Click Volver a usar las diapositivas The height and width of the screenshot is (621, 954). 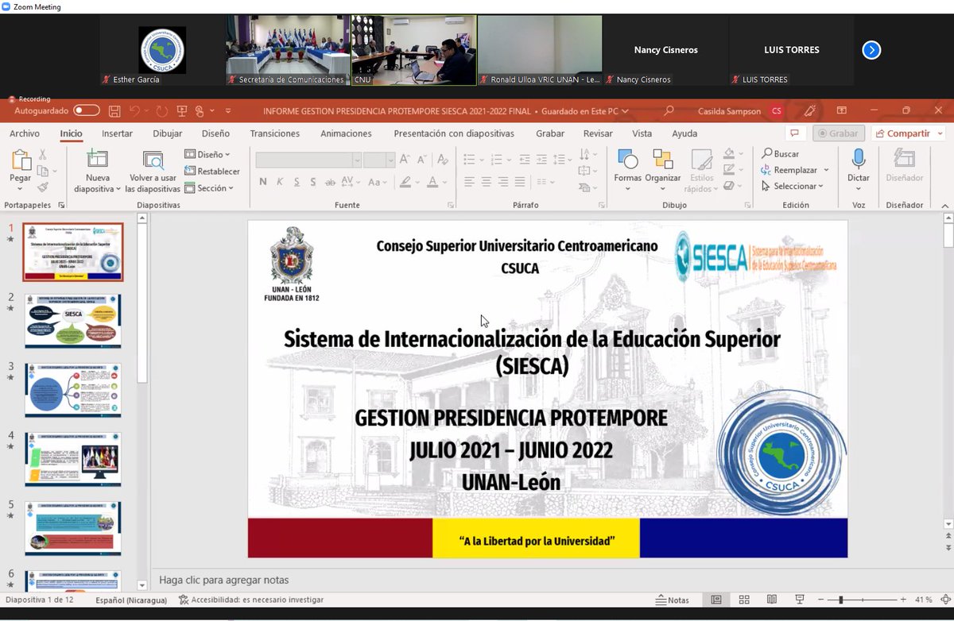click(153, 172)
